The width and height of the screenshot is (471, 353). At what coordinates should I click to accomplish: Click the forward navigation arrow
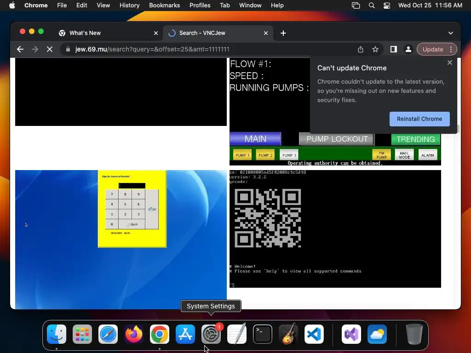pyautogui.click(x=35, y=49)
